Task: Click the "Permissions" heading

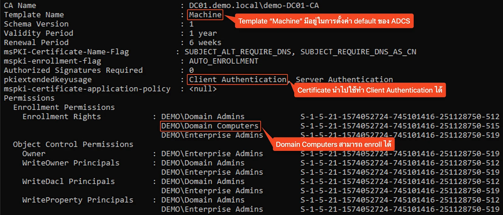Action: coord(29,98)
